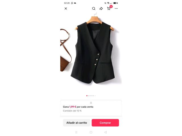
Task: Select the second image carousel dot
Action: click(89, 96)
